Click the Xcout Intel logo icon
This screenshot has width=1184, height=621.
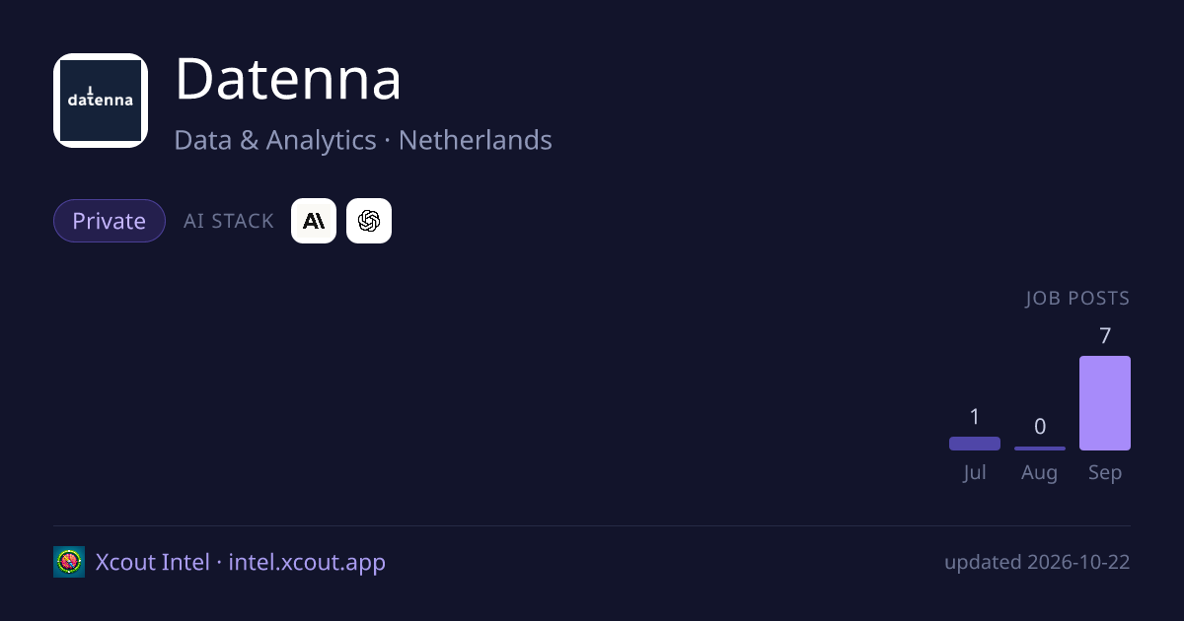tap(69, 562)
